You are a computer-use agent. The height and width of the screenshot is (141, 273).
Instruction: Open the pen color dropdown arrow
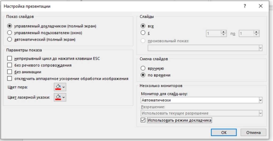click(x=64, y=87)
